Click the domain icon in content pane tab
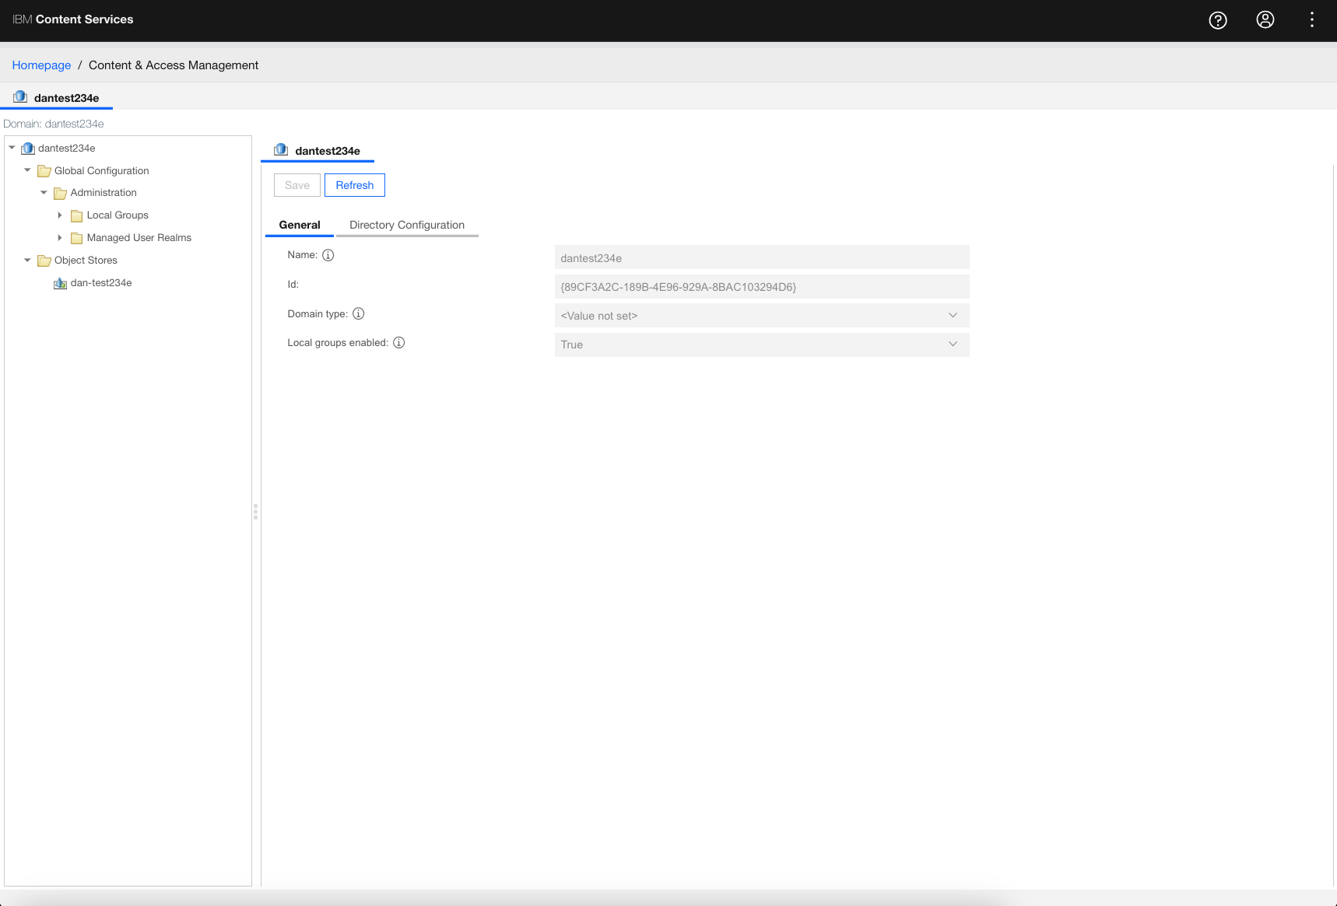Image resolution: width=1337 pixels, height=906 pixels. point(281,150)
